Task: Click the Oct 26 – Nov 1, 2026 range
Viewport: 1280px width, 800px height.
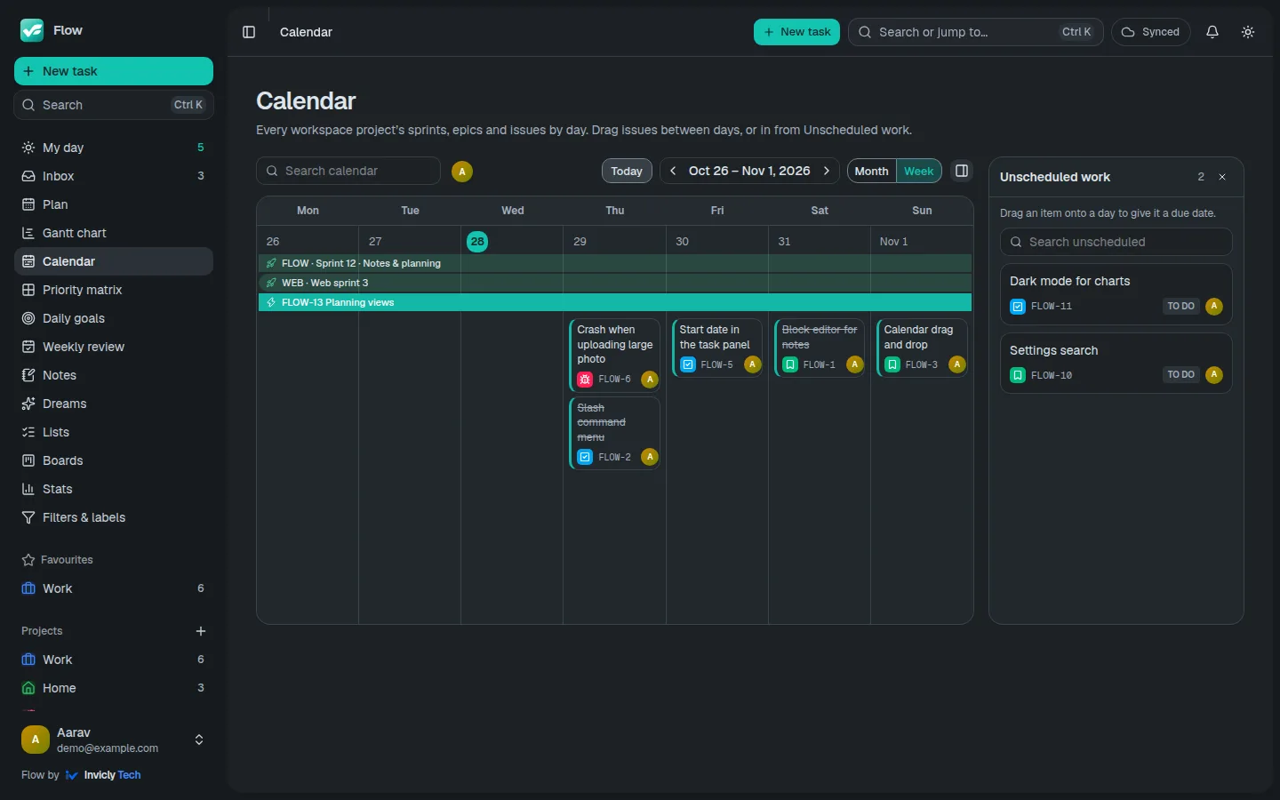Action: 749,171
